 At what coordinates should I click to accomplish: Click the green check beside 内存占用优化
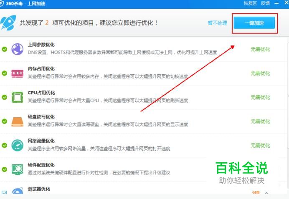point(5,73)
